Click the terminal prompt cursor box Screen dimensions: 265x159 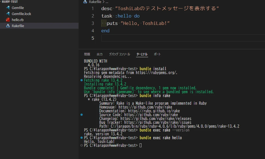tap(141, 145)
